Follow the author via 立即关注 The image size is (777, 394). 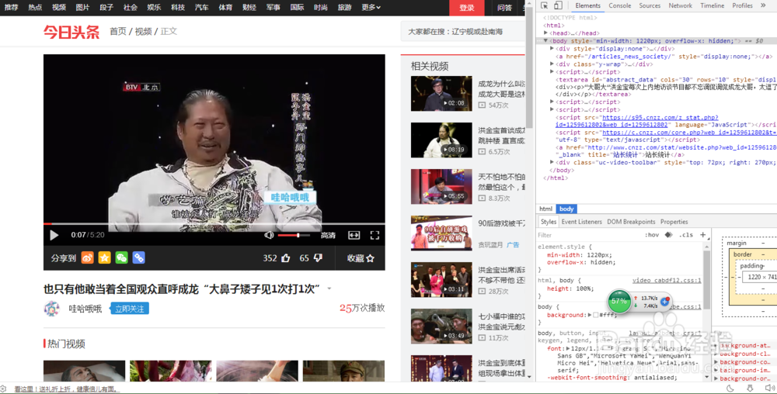tap(129, 309)
